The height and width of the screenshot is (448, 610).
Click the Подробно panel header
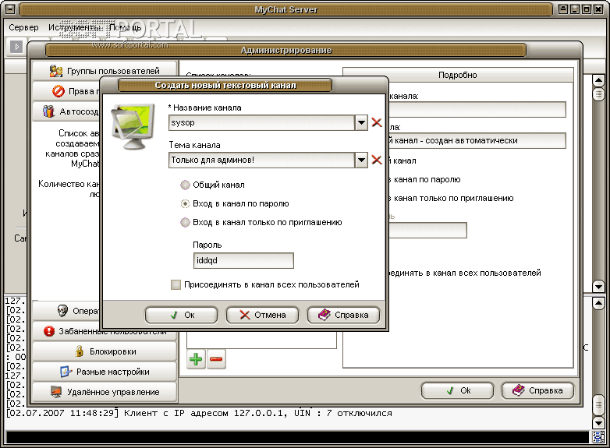458,75
